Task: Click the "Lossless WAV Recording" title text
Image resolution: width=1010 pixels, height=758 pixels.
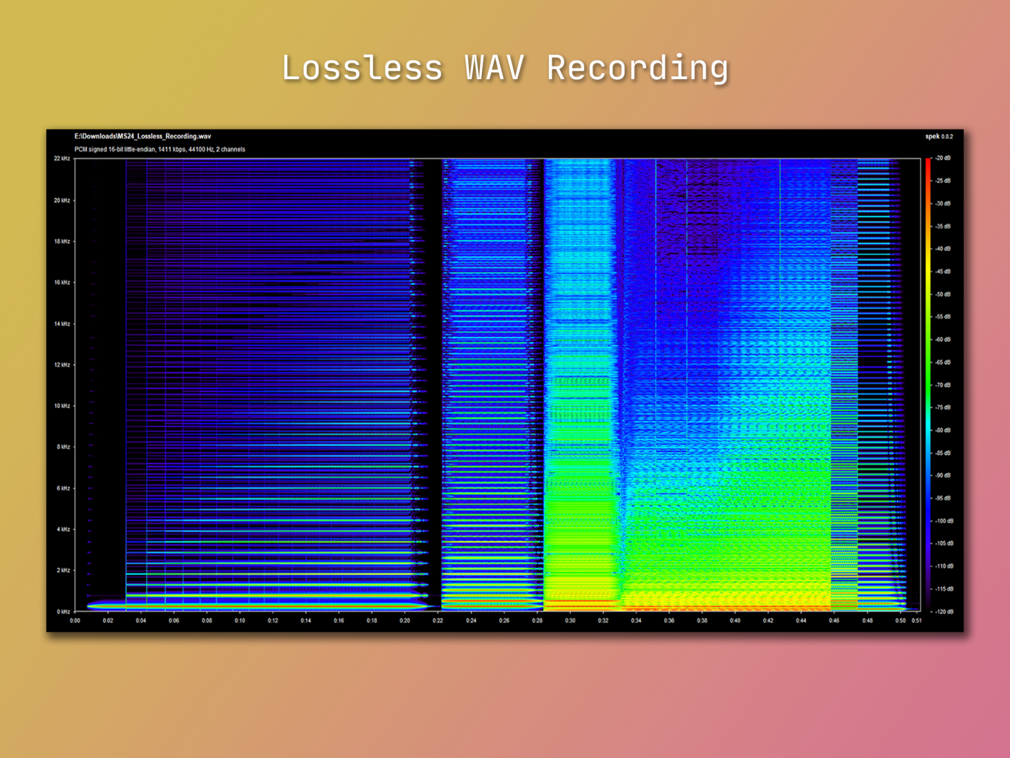Action: point(505,68)
